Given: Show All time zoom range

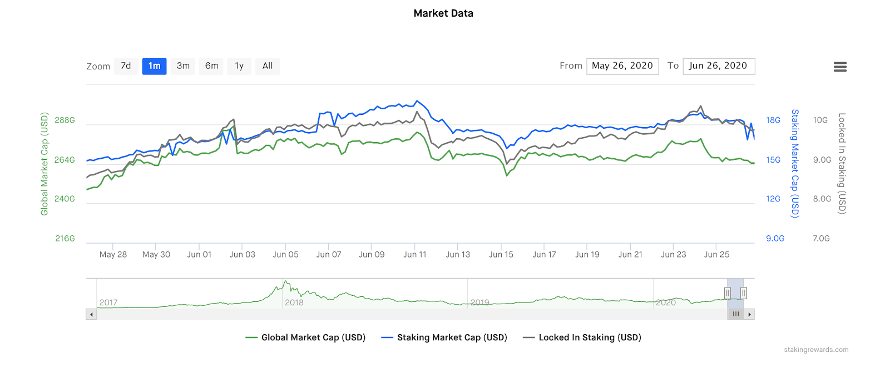Looking at the screenshot, I should [x=268, y=66].
